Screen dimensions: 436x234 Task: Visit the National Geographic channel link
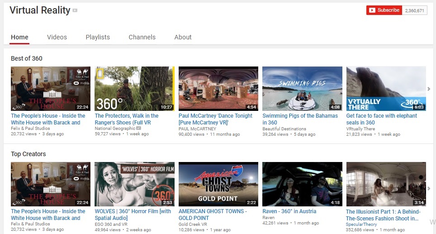115,128
